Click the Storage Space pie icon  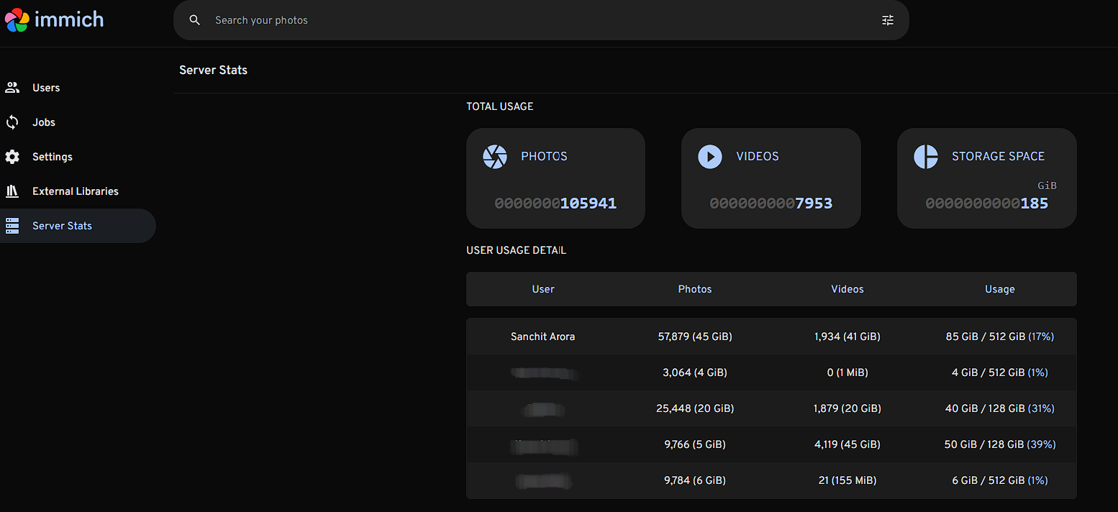click(x=926, y=156)
